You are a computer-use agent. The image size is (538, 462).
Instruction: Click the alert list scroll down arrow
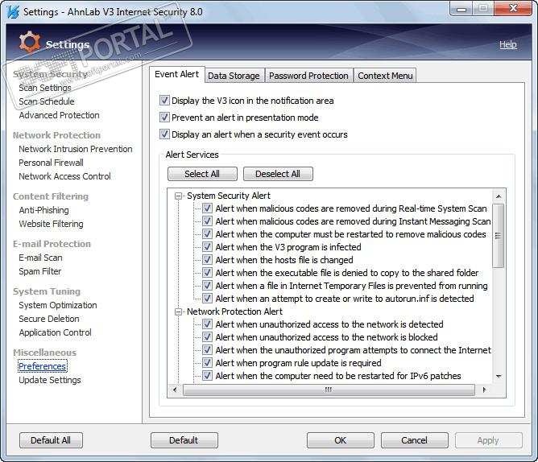point(499,376)
